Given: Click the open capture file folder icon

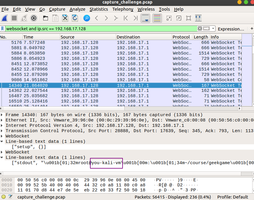Looking at the screenshot, I should (45, 18).
